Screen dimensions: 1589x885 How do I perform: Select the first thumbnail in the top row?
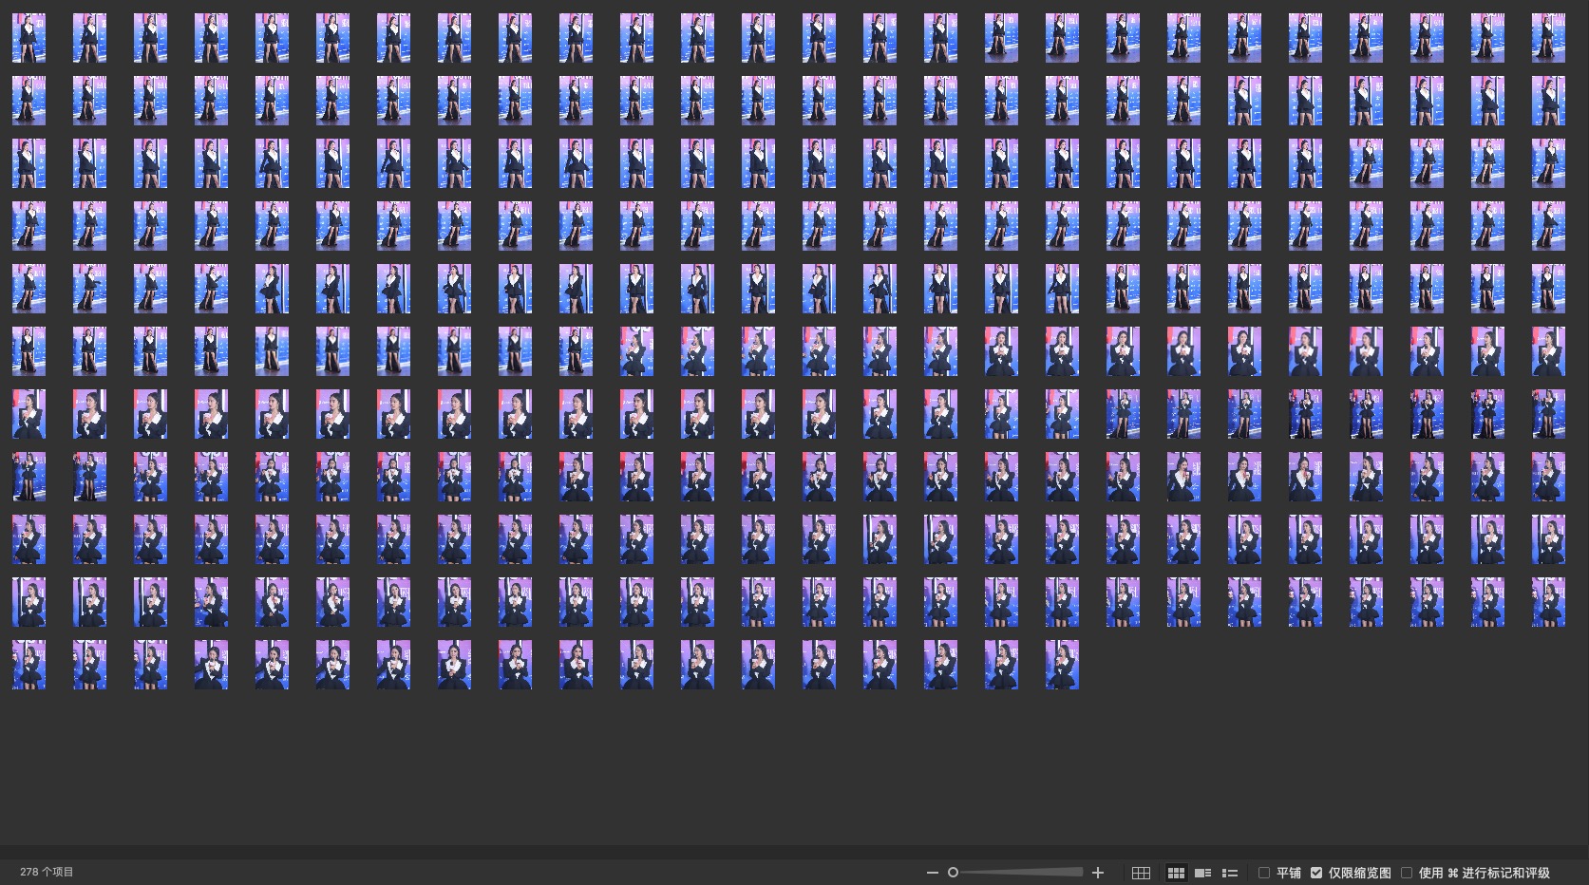tap(28, 38)
